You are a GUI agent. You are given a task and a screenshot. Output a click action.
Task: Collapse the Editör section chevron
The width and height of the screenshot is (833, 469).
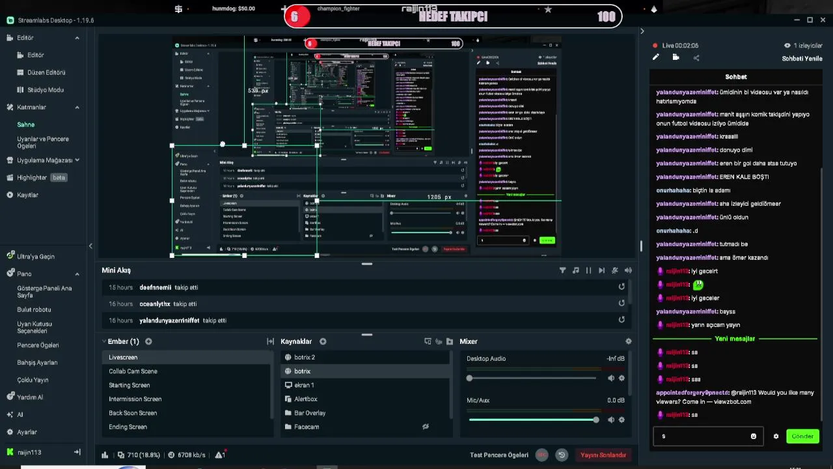point(77,38)
